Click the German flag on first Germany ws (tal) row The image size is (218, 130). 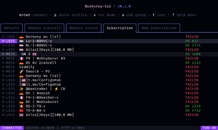21,37
